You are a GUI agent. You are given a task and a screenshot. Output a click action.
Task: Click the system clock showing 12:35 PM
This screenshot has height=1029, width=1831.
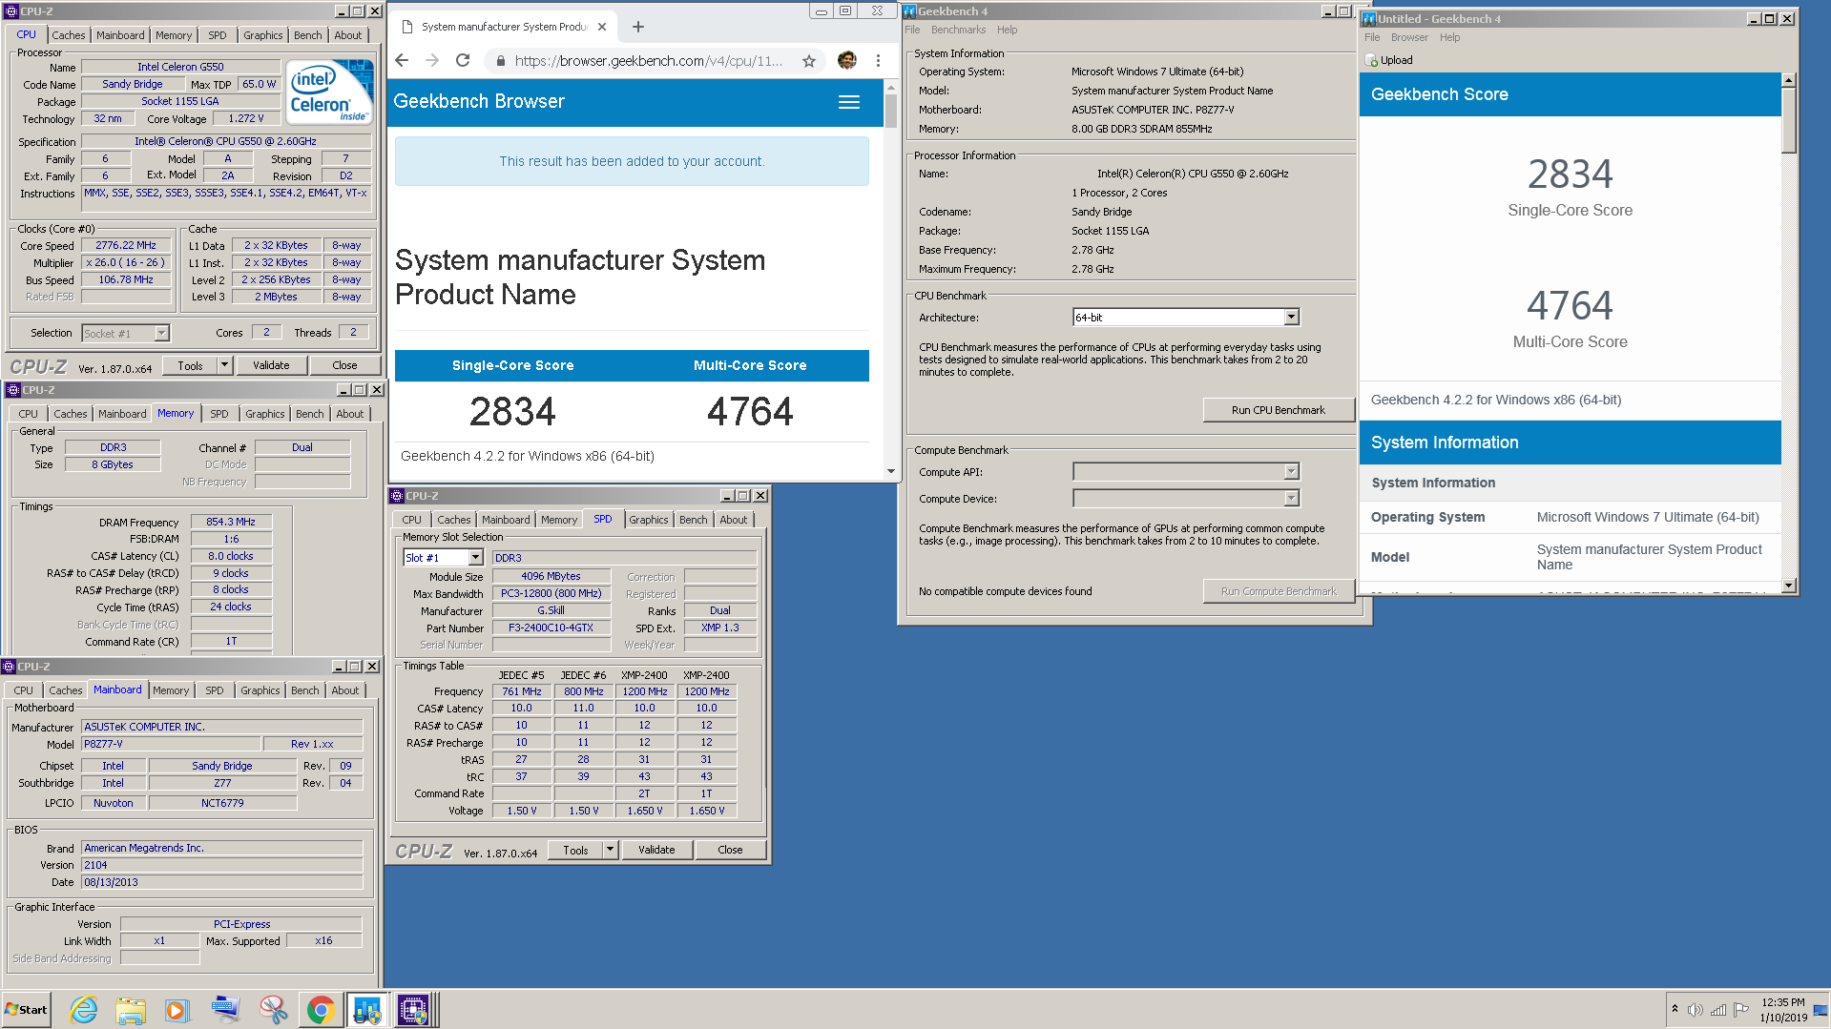click(1782, 1002)
